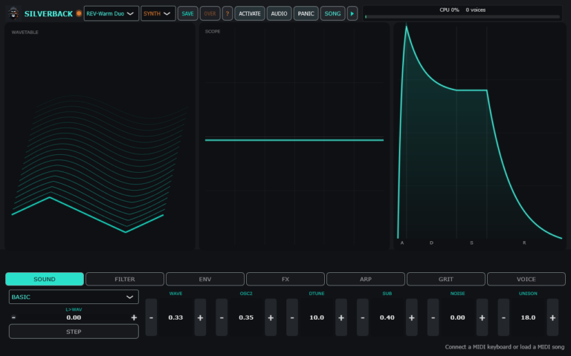Select the SOUND tab
The image size is (571, 356).
pyautogui.click(x=45, y=279)
